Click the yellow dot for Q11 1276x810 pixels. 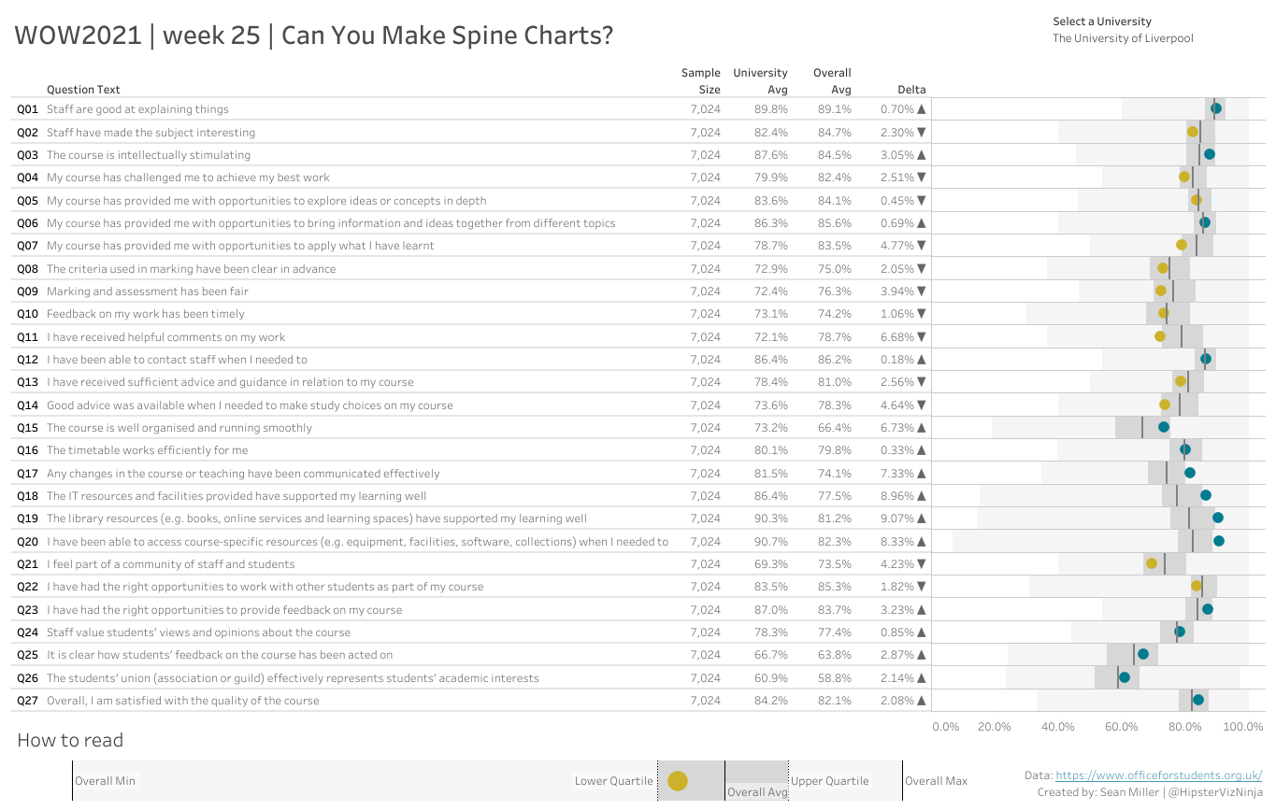pos(1160,336)
